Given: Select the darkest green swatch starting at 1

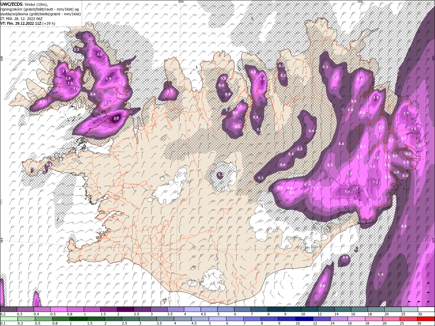Looking at the screenshot, I should pos(78,319).
